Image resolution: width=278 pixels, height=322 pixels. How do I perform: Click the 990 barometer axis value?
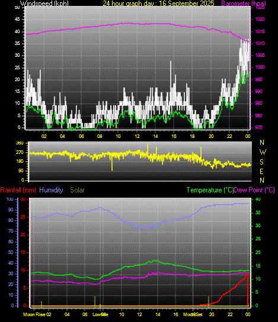[x=258, y=91]
